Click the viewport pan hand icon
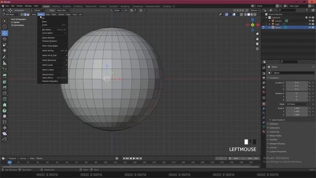 (257, 39)
